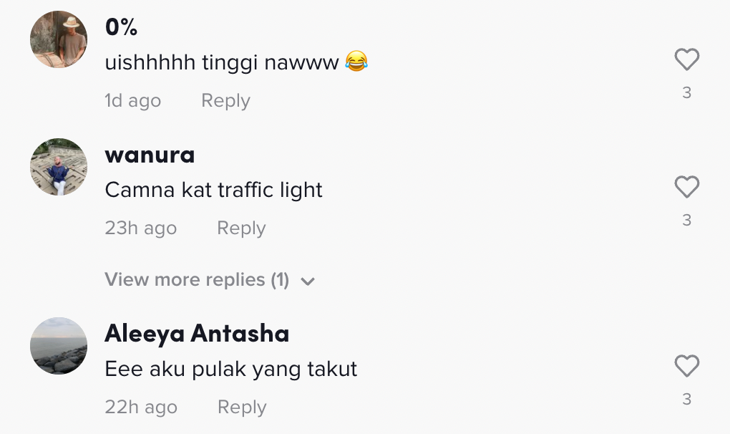This screenshot has height=434, width=730.
Task: Open wanura's profile picture
Action: [59, 167]
